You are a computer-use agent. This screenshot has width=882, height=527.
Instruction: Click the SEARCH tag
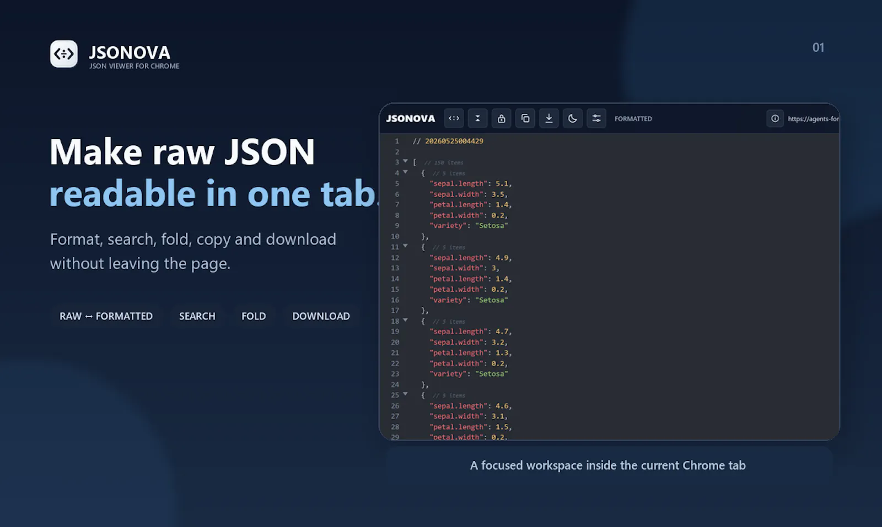pyautogui.click(x=197, y=316)
